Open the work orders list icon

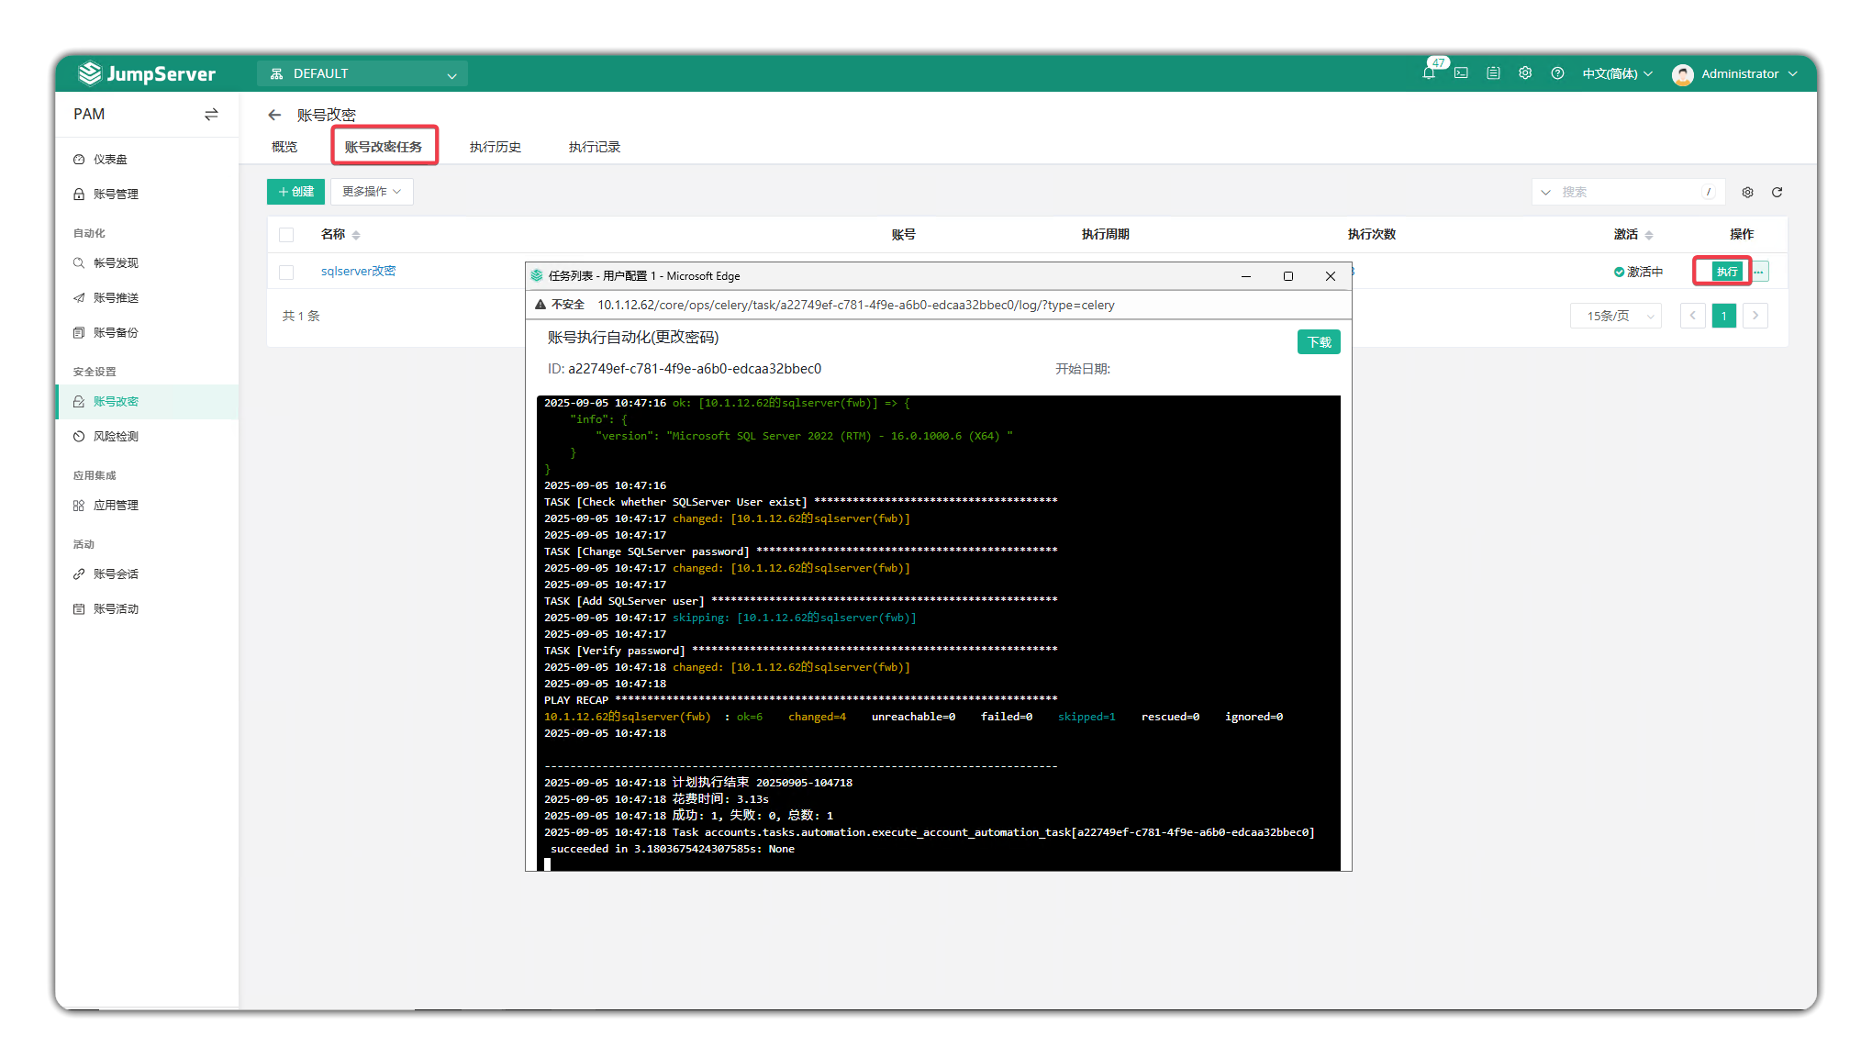click(1493, 73)
